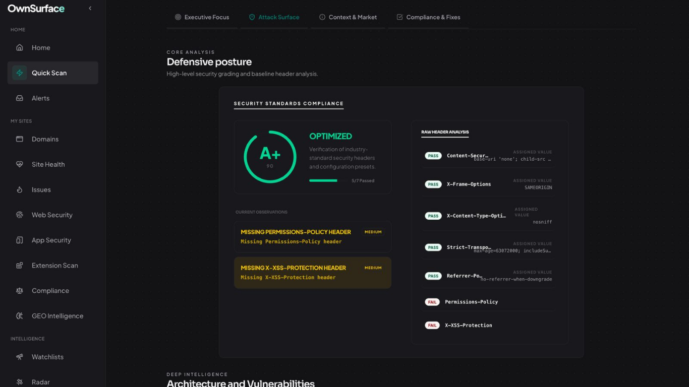Viewport: 689px width, 387px height.
Task: Click the no-referrer-when-downgrade value
Action: tap(516, 279)
